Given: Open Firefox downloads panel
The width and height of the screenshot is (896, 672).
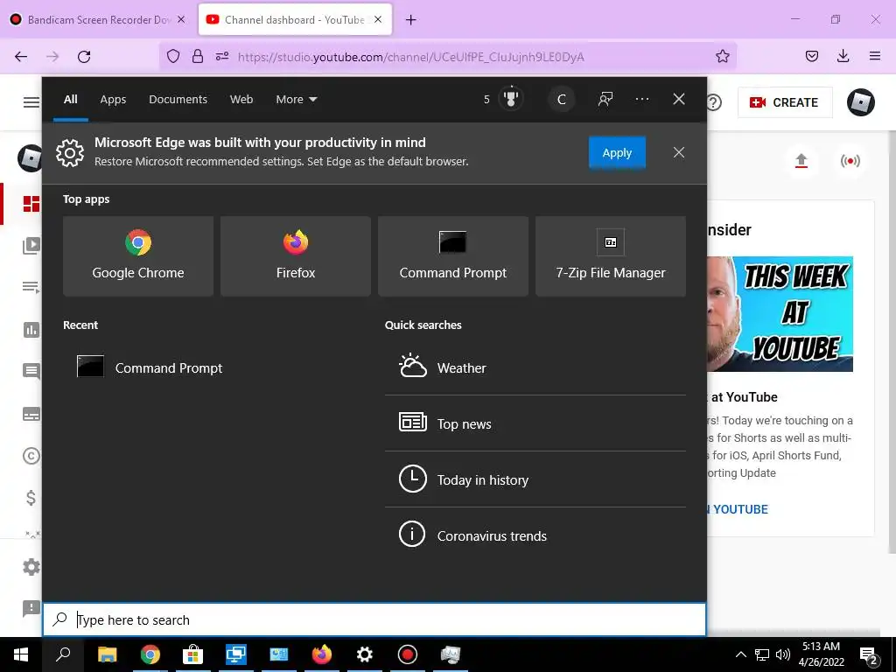Looking at the screenshot, I should [x=843, y=56].
